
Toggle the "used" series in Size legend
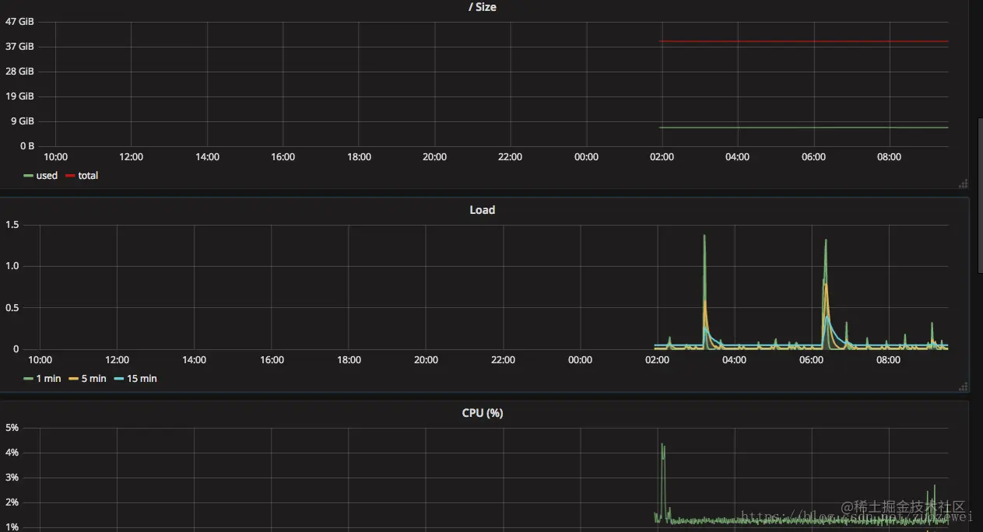[47, 176]
